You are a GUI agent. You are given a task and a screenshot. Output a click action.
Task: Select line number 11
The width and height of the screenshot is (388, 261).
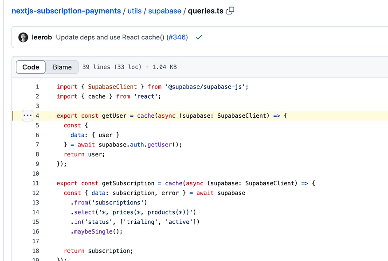35,183
